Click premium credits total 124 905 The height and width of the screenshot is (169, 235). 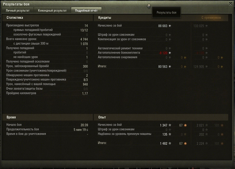point(199,67)
